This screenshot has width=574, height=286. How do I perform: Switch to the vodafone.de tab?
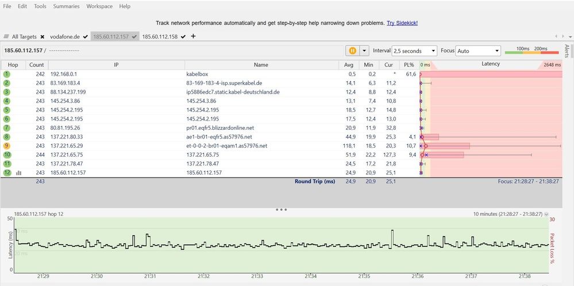pos(65,37)
